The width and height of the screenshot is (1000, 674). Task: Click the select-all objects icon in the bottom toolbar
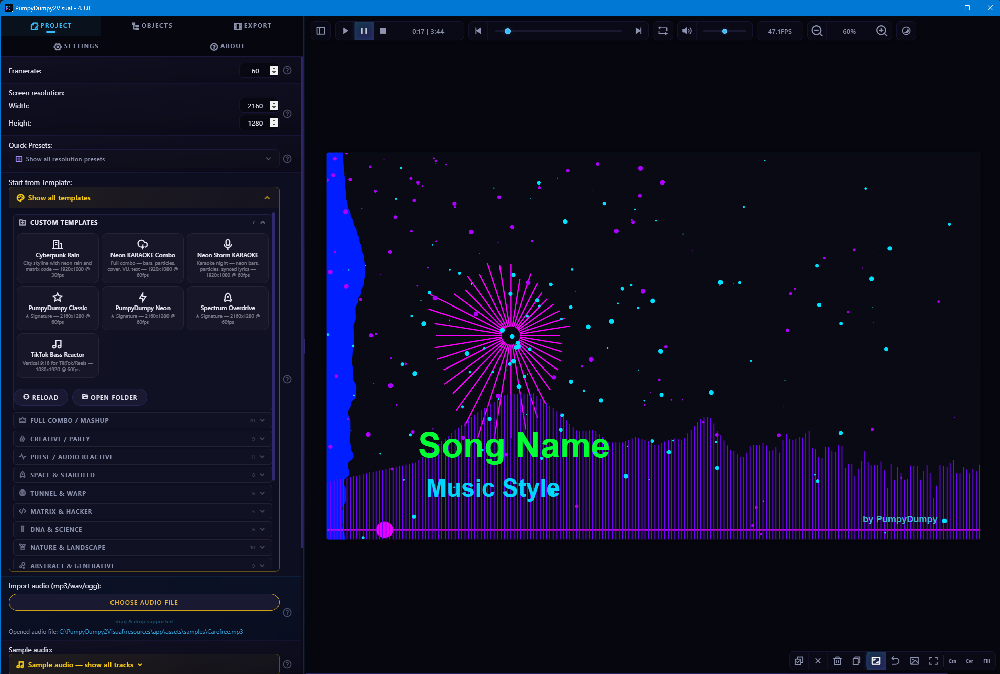[x=799, y=661]
